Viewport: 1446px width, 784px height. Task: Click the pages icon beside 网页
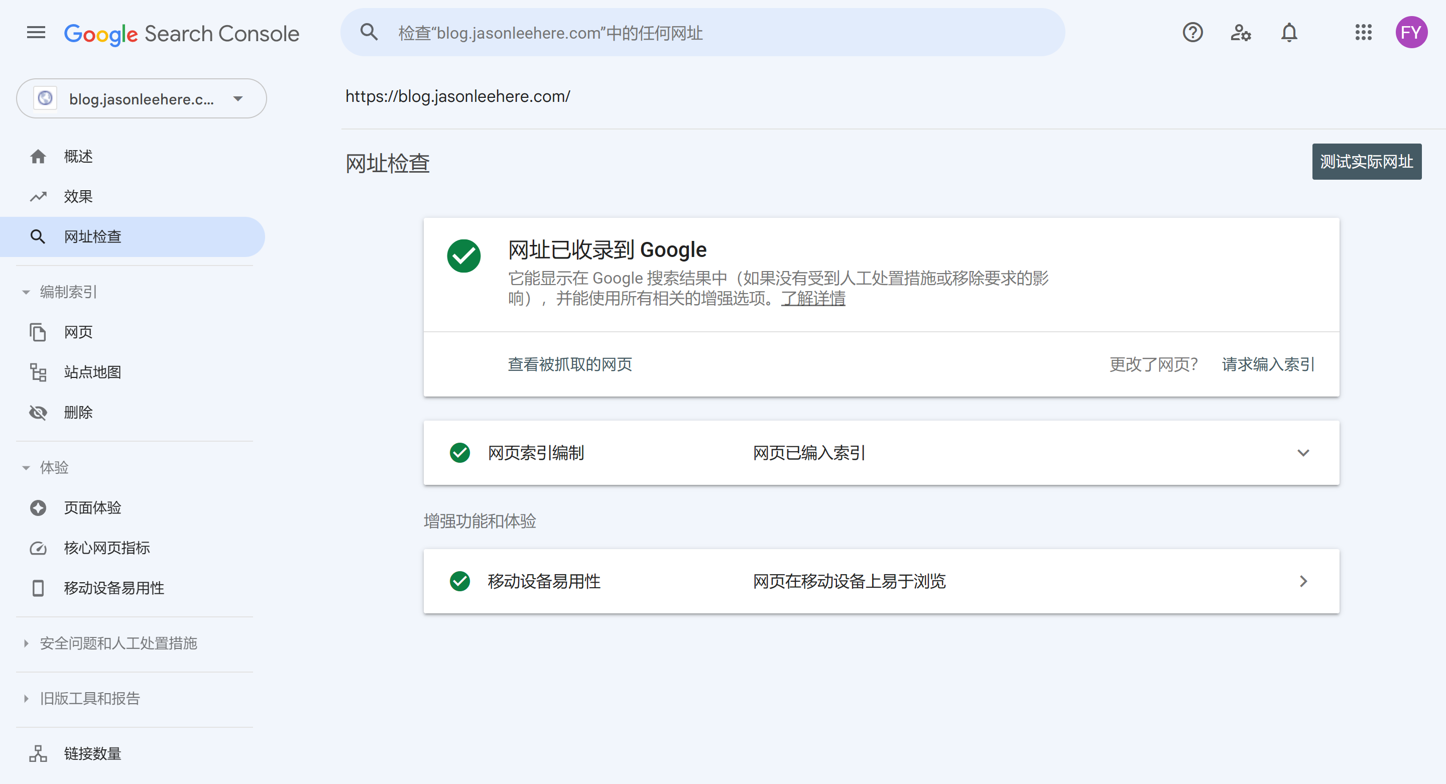(38, 332)
